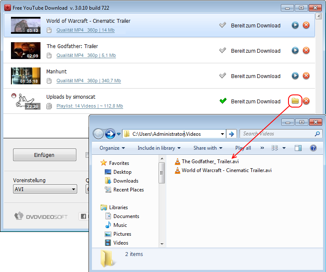Remove The Godfather: Trailer from list

point(306,50)
